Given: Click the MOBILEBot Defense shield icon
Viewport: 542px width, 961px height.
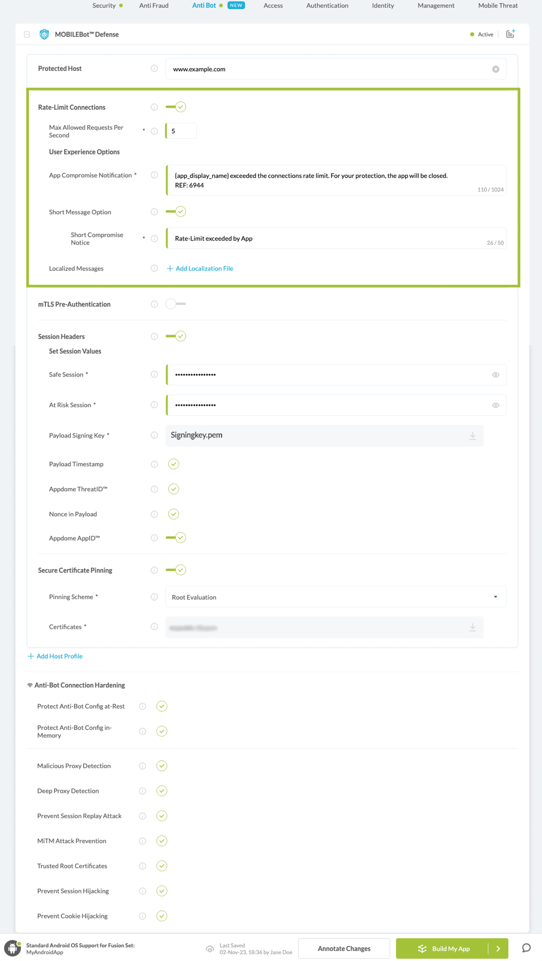Looking at the screenshot, I should tap(44, 34).
